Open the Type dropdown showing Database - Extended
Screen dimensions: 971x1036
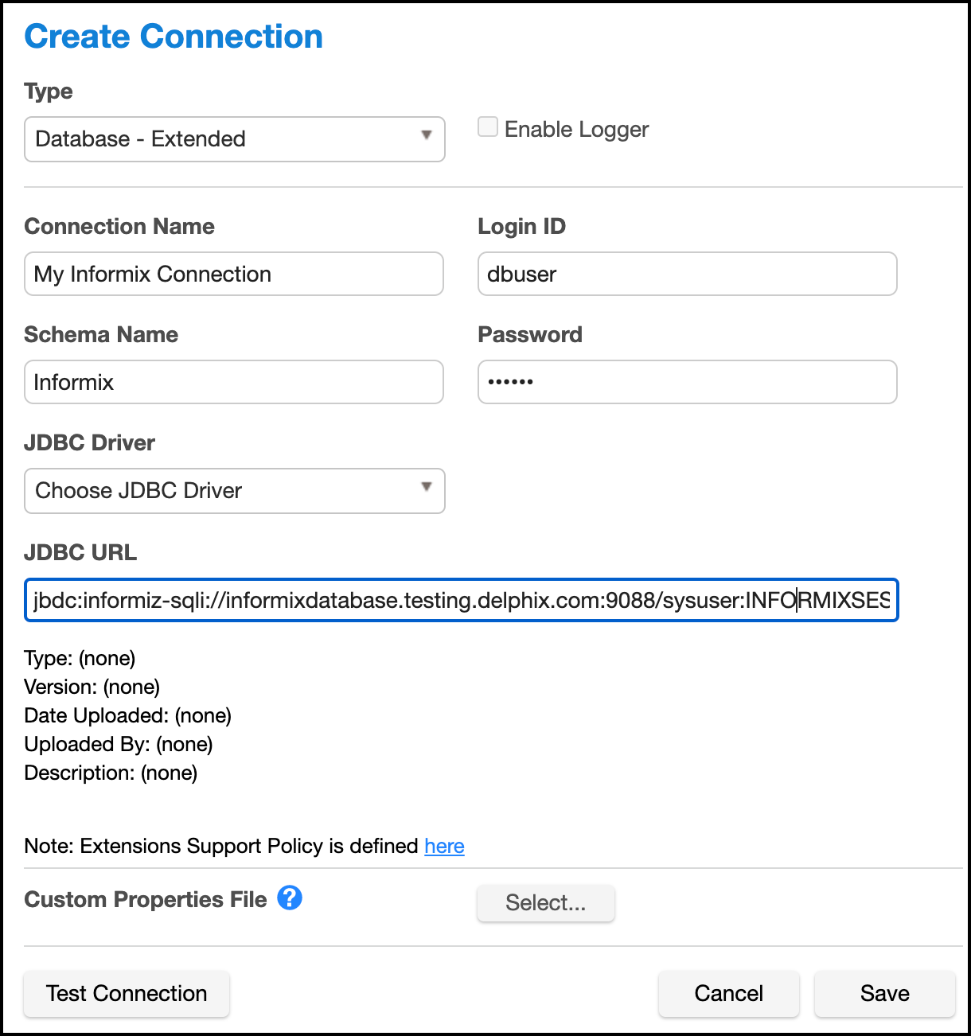click(234, 139)
